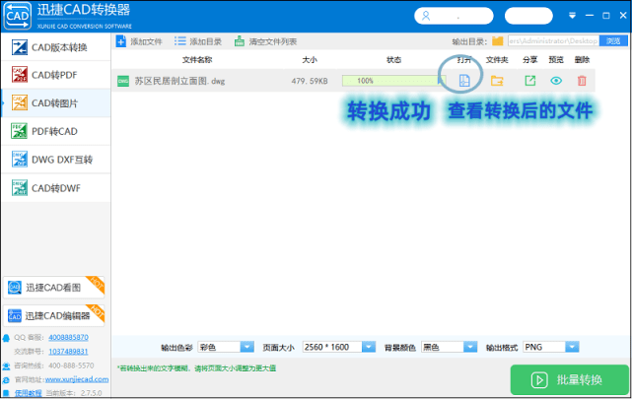This screenshot has width=632, height=399.
Task: Open the 使用教程 tutorial link
Action: click(x=28, y=393)
